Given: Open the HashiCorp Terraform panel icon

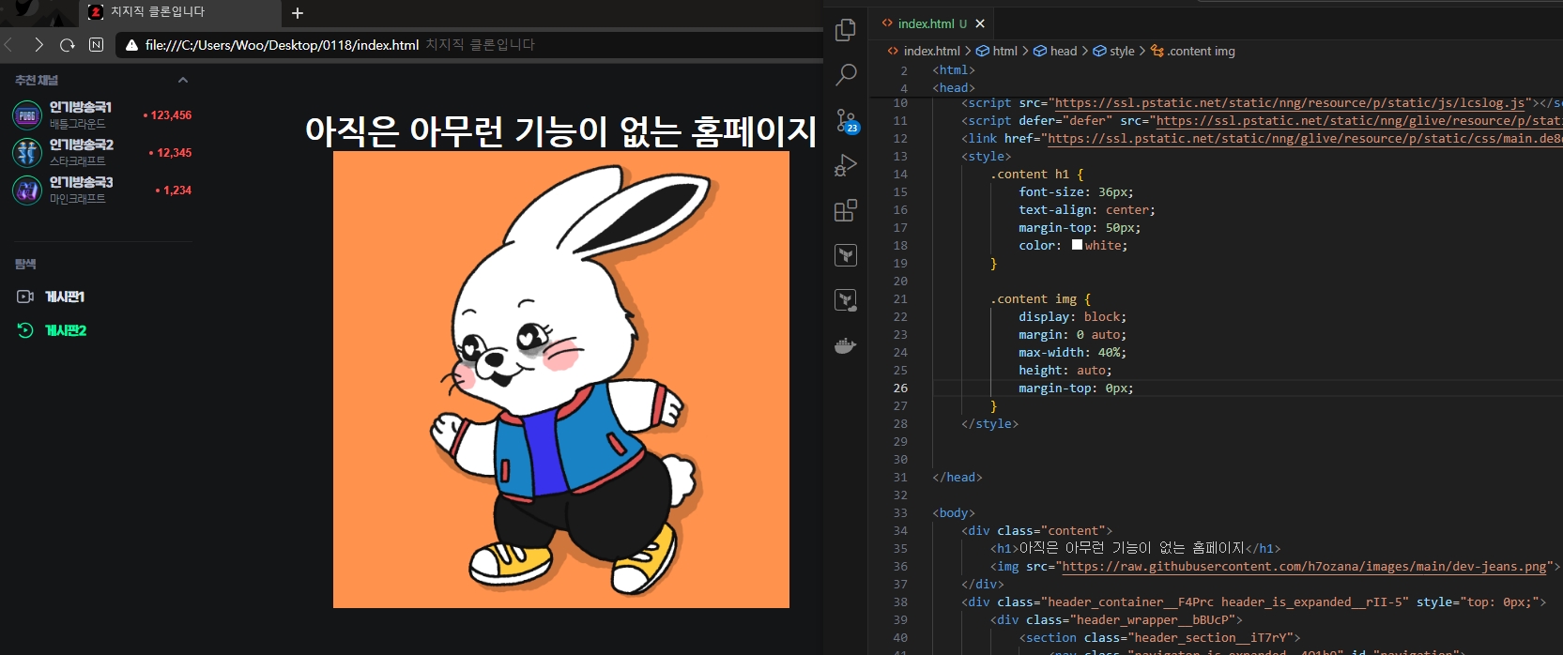Looking at the screenshot, I should (846, 255).
